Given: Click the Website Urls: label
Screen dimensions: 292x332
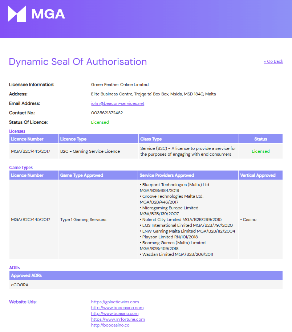Looking at the screenshot, I should [x=23, y=302].
